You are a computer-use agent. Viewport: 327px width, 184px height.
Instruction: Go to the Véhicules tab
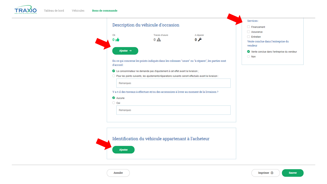click(x=78, y=11)
